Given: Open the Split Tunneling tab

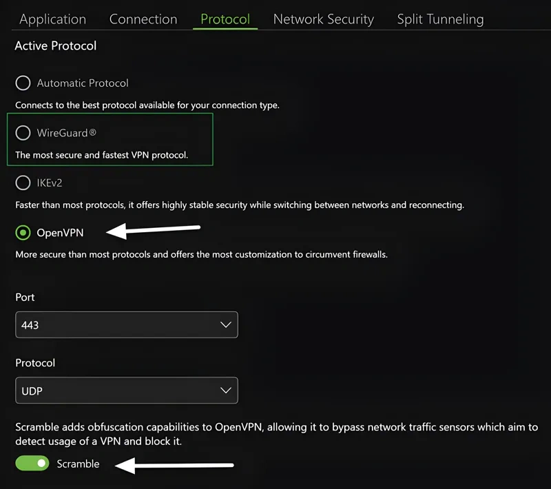Looking at the screenshot, I should coord(439,19).
